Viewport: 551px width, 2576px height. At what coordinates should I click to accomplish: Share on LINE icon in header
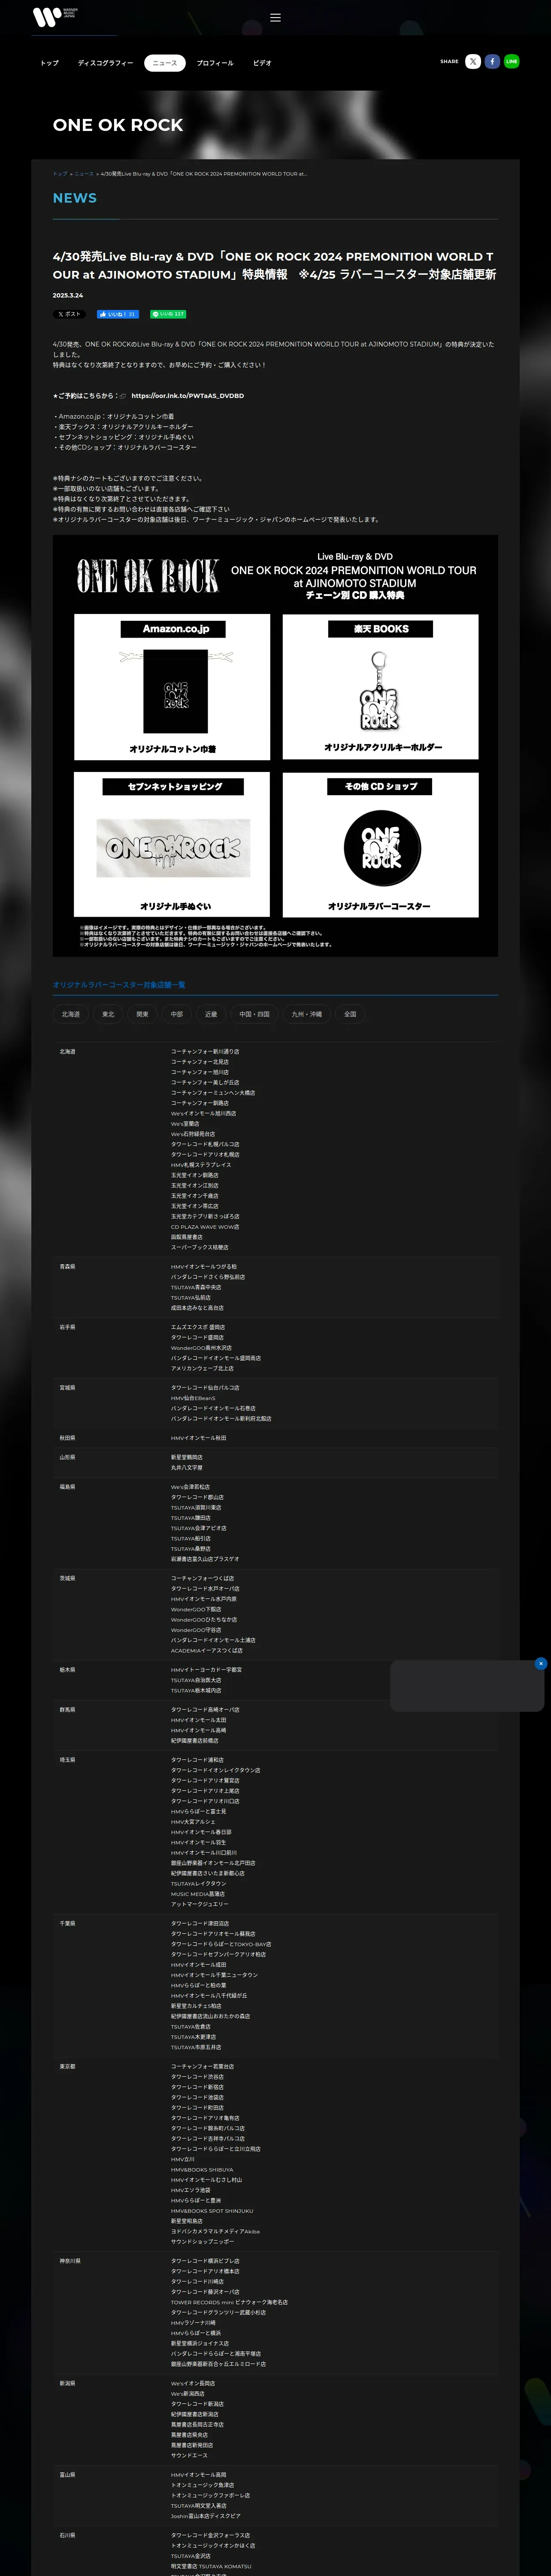click(511, 61)
